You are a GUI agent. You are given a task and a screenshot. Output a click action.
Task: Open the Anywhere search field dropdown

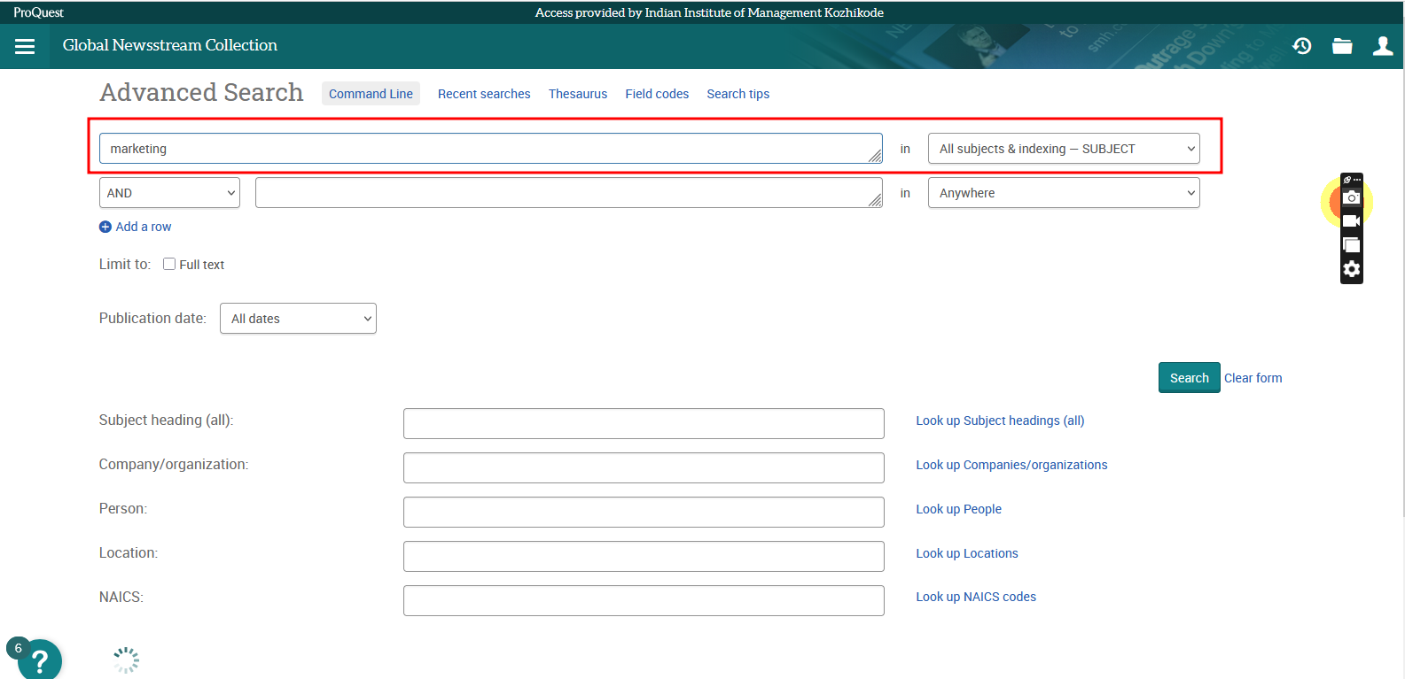pos(1063,193)
